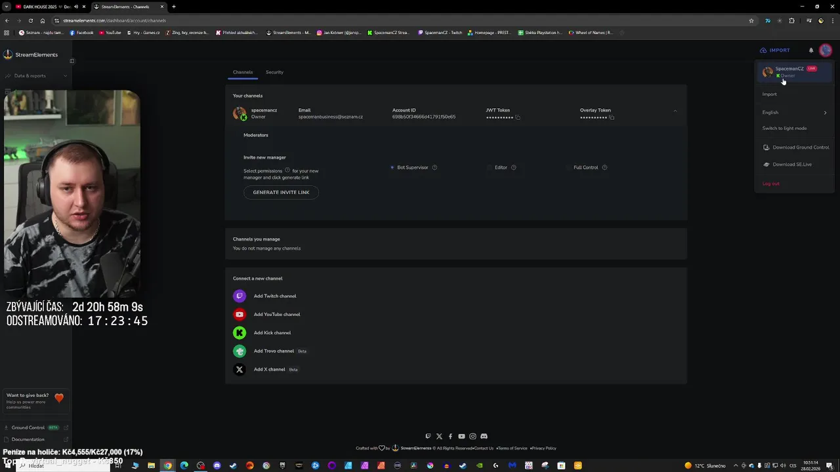Bookmark this page with star icon

[x=751, y=20]
